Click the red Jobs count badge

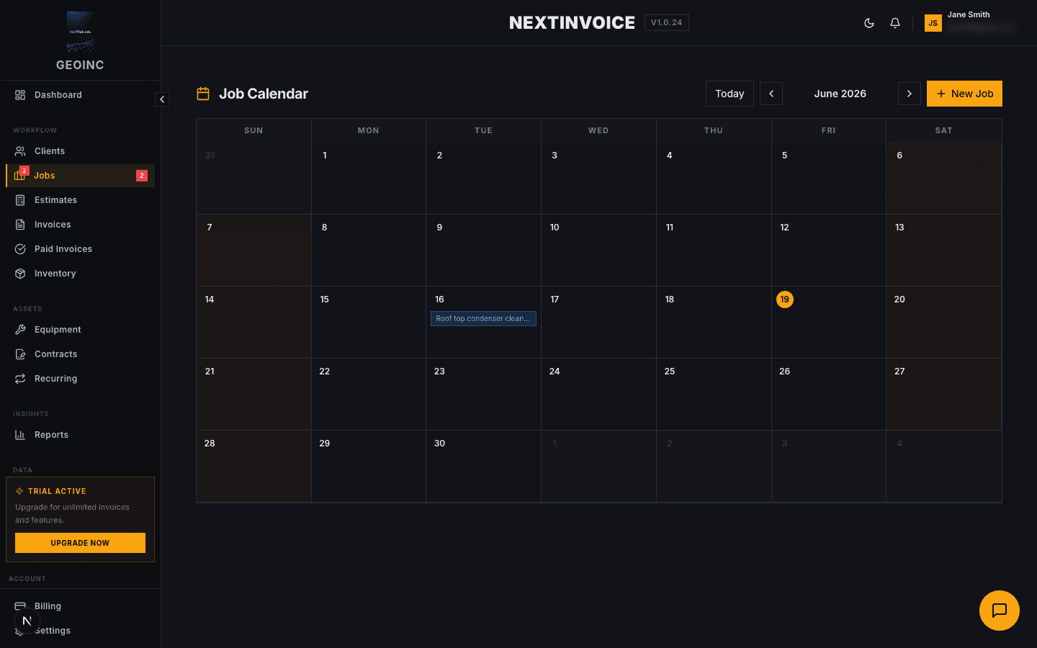click(x=142, y=176)
